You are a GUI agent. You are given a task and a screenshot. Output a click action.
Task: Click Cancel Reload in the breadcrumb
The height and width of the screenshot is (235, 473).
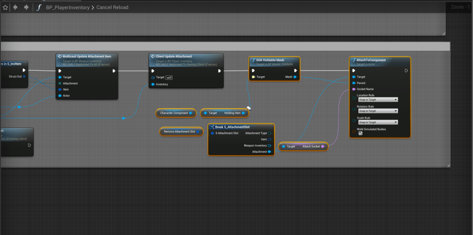[x=112, y=7]
